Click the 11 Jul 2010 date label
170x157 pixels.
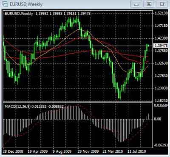click(137, 151)
